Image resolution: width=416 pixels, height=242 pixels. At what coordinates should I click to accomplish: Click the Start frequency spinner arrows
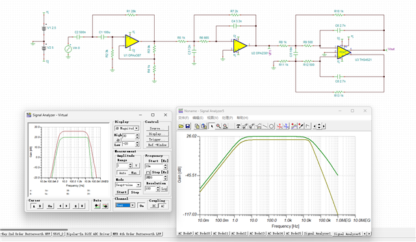point(166,166)
